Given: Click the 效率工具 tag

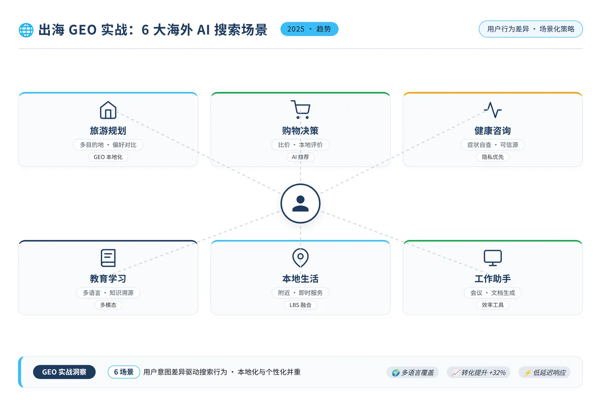Looking at the screenshot, I should 493,305.
